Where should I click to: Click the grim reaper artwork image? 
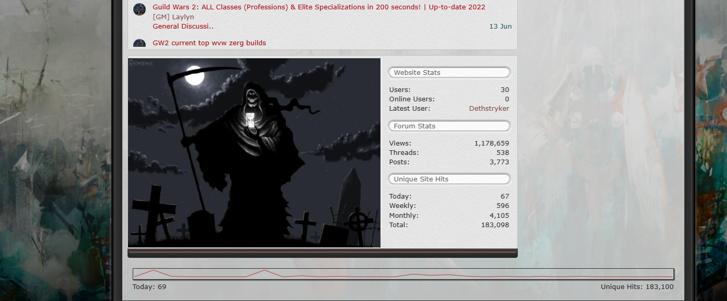(x=254, y=153)
